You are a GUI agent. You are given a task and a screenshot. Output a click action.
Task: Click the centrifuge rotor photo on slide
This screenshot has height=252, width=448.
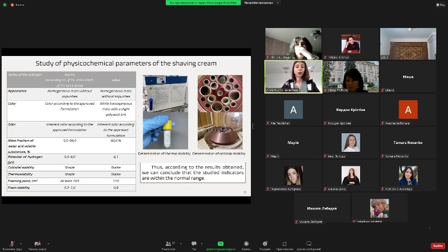tap(220, 94)
